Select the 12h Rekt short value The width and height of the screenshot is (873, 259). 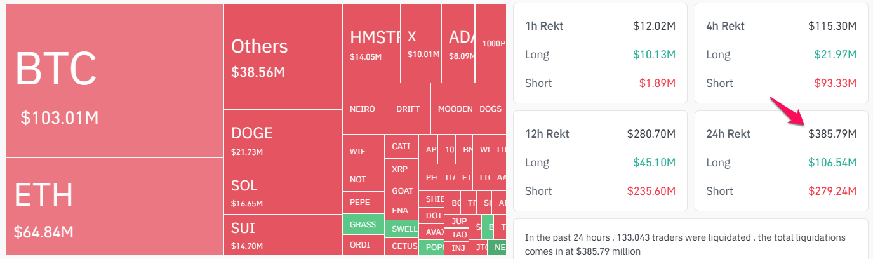(x=651, y=191)
